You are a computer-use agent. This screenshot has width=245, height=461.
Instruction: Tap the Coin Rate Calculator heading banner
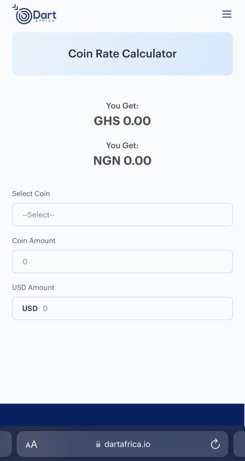tap(122, 54)
